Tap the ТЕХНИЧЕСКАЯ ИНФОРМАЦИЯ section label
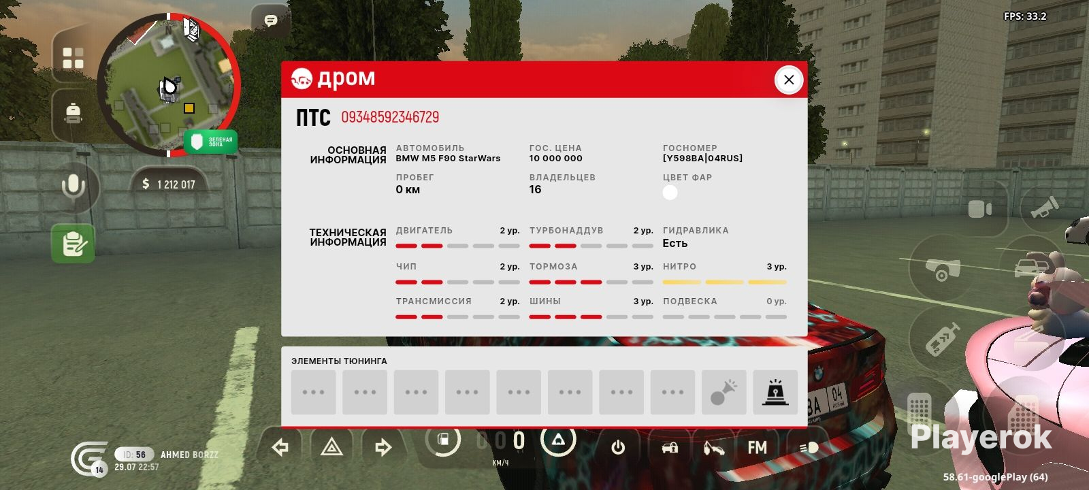 pos(348,238)
